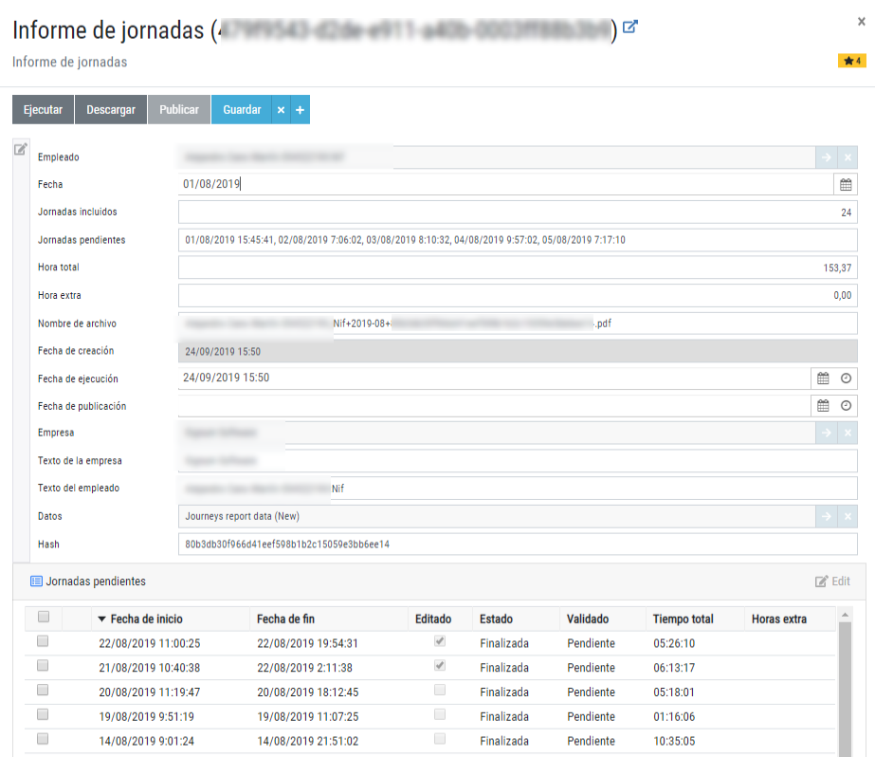Sort by Tiempo total column
This screenshot has height=757, width=875.
click(684, 619)
